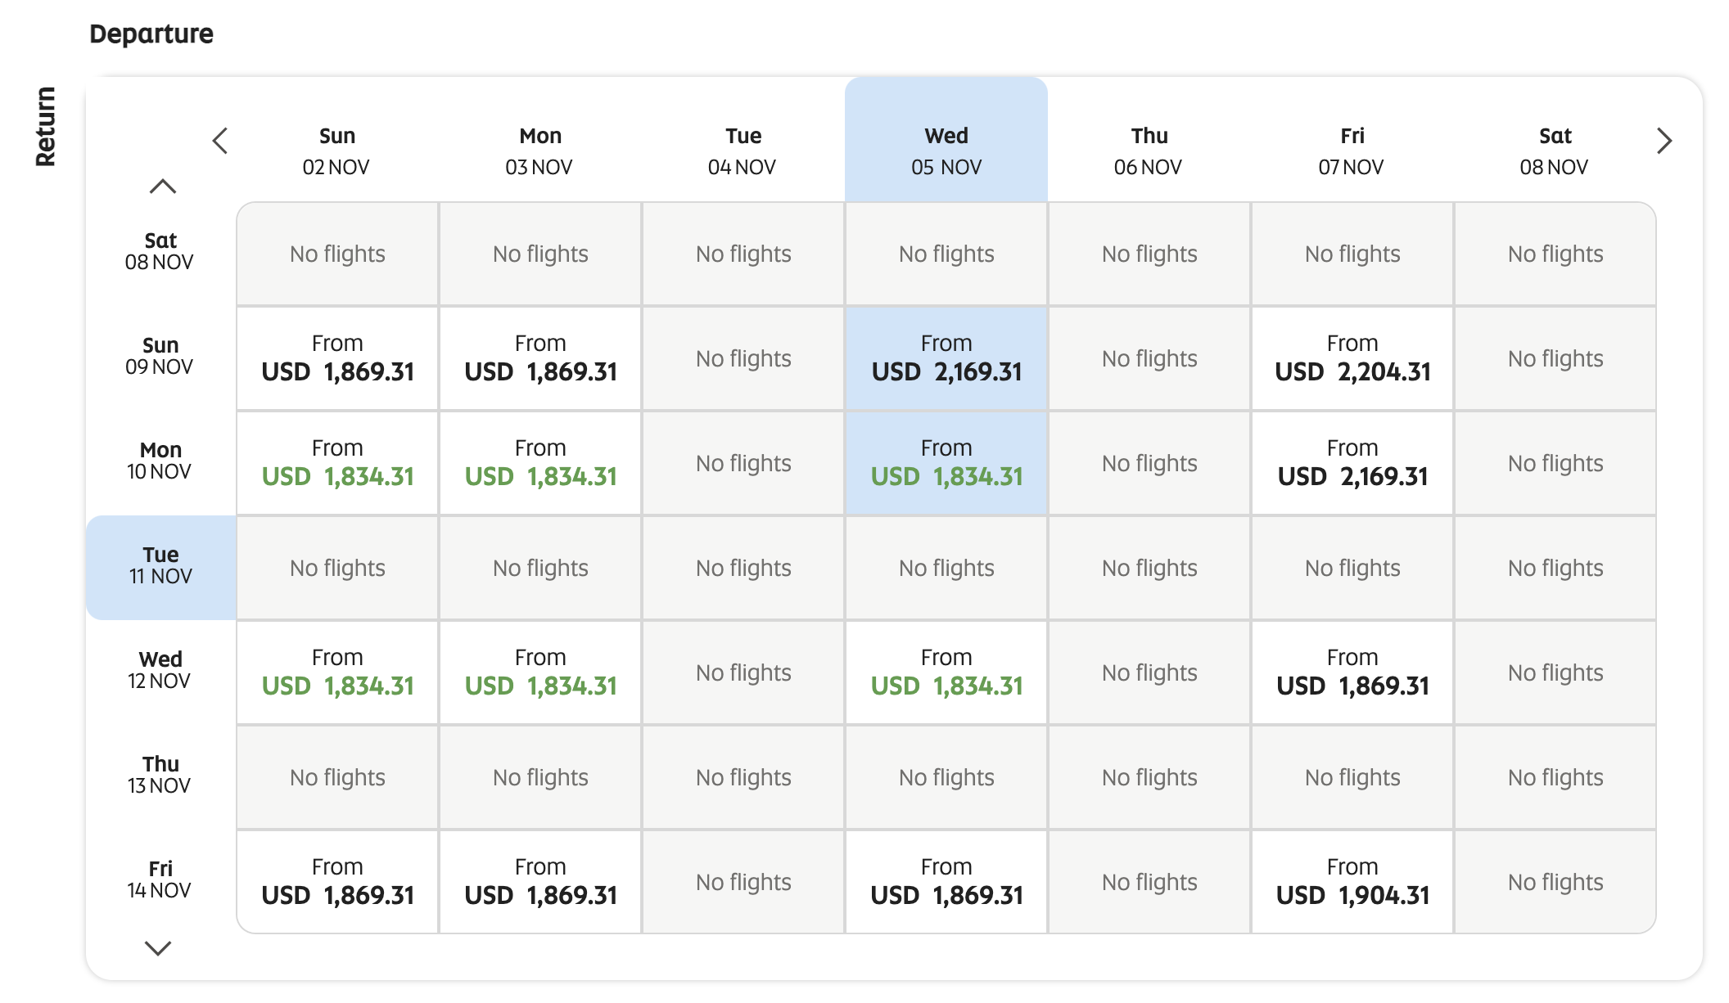Click No flights cell for Wed 05 NOV, Tue 11 NOV
Viewport: 1729px width, 1003px height.
click(946, 568)
